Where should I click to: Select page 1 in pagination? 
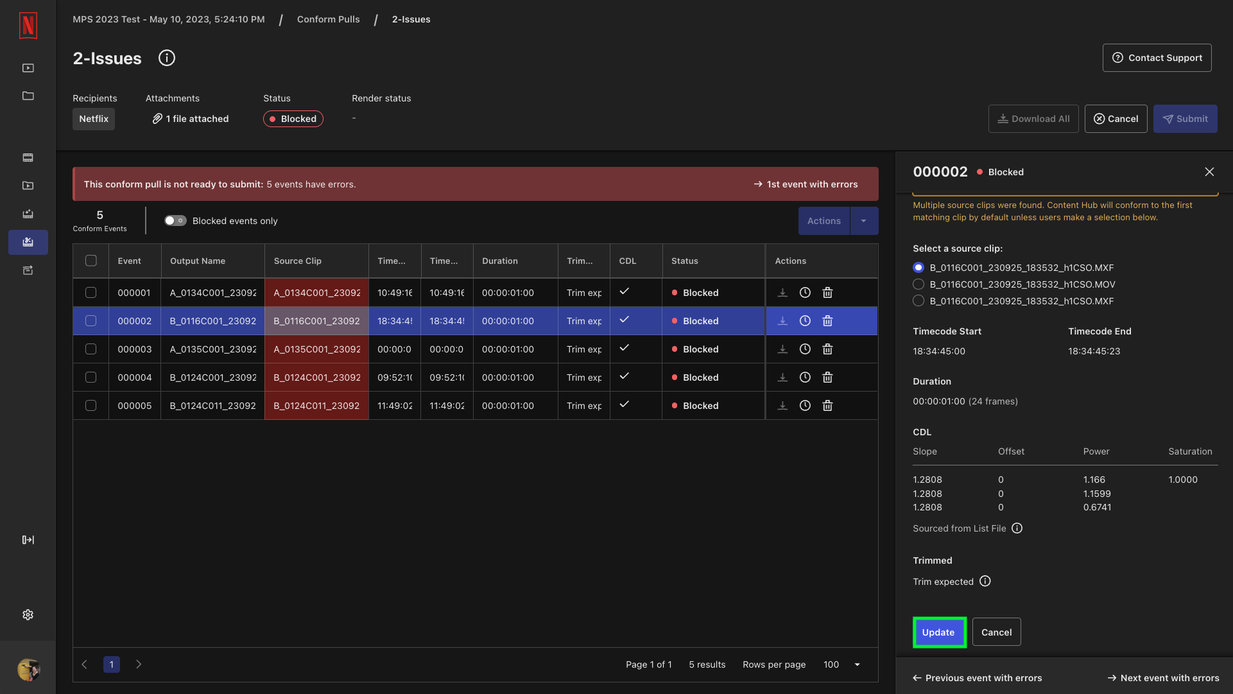[x=112, y=664]
